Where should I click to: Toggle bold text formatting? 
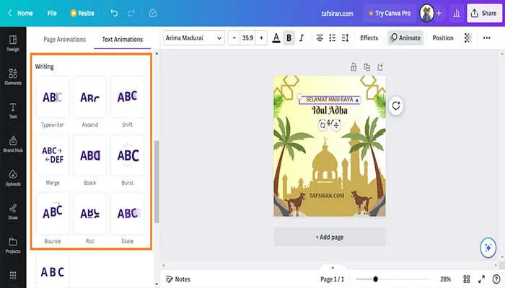(289, 38)
